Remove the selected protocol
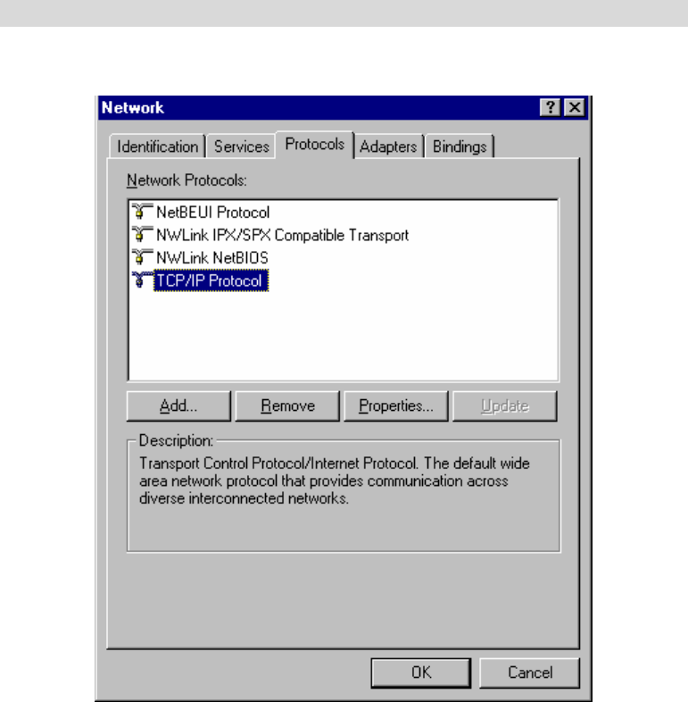 (287, 406)
